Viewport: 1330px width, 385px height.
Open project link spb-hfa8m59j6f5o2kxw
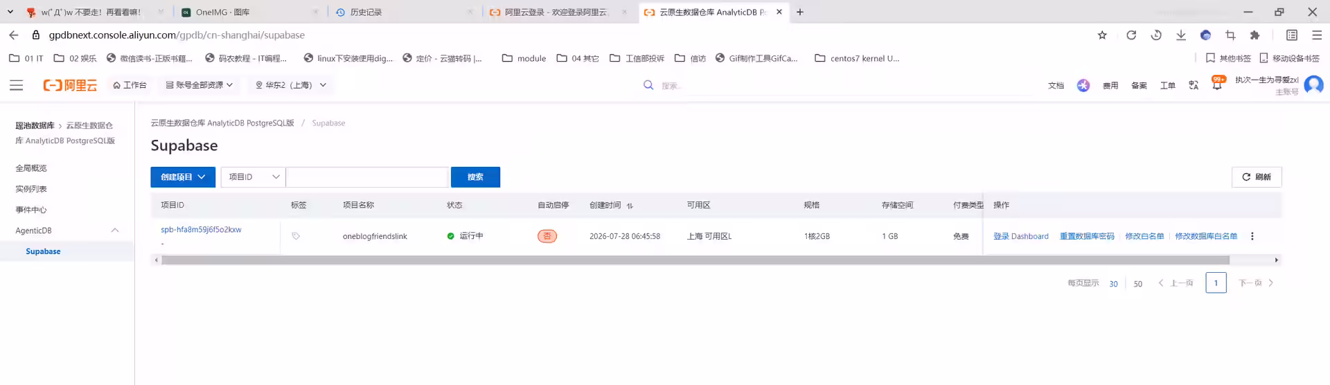point(201,230)
